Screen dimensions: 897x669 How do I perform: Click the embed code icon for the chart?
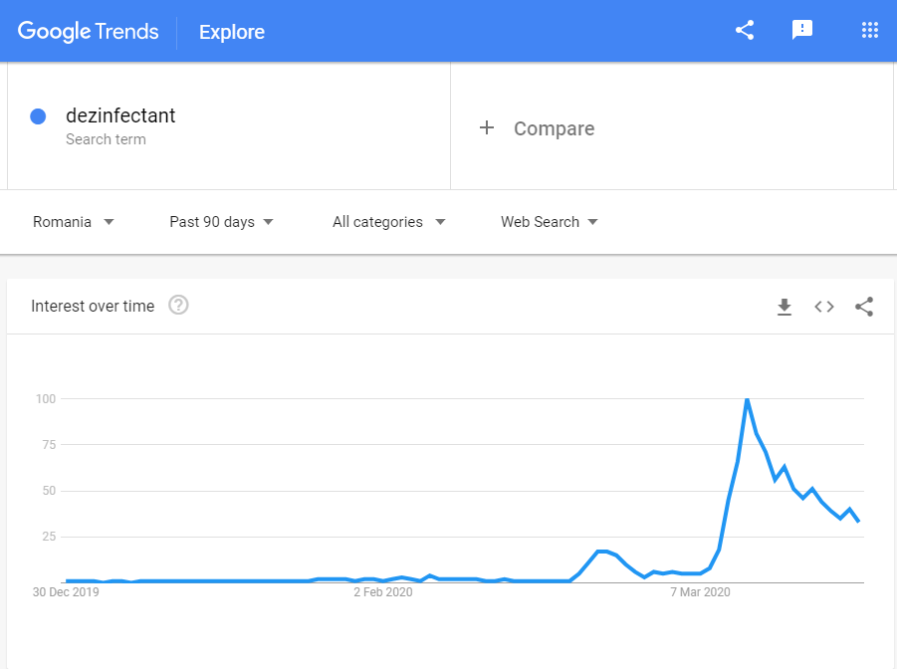tap(823, 307)
